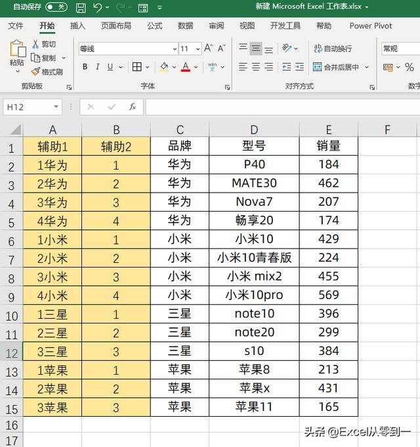This screenshot has height=447, width=420.
Task: Click the percent style icon
Action: point(409,67)
